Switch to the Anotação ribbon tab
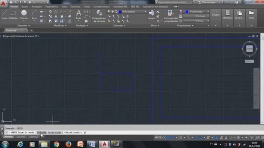264x148 pixels. pyautogui.click(x=37, y=7)
